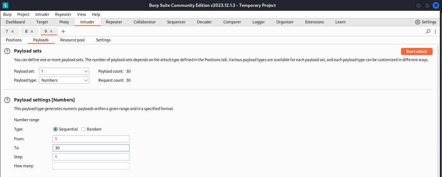Click the Step number field
442x177 pixels.
91,157
